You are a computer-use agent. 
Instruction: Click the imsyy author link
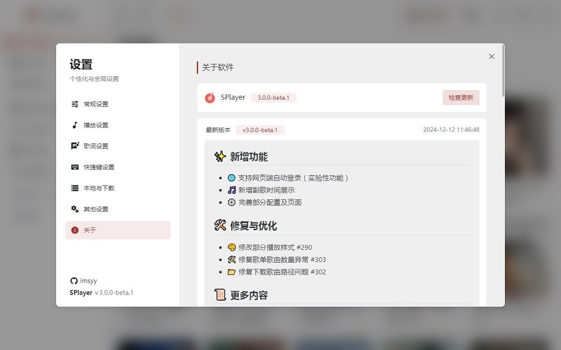[89, 281]
